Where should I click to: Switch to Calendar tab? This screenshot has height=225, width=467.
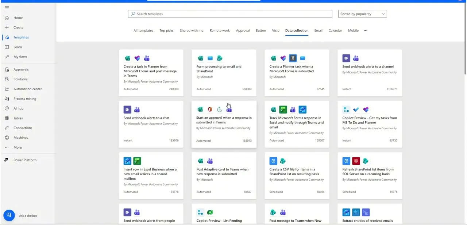click(x=335, y=30)
